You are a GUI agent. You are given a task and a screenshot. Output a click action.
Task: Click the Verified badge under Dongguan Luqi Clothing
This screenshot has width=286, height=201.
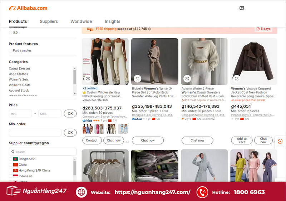pos(137,119)
